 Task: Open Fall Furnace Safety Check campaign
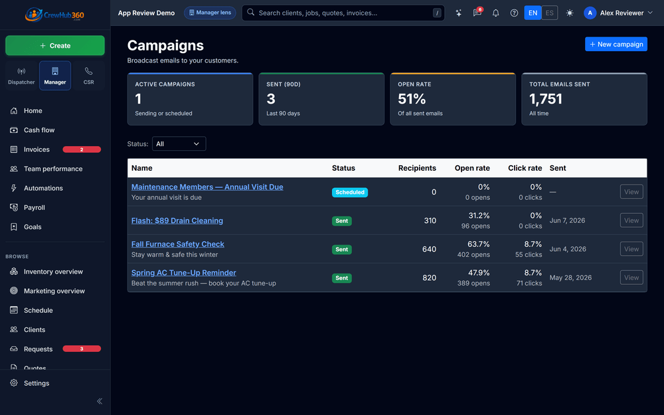[x=178, y=244]
